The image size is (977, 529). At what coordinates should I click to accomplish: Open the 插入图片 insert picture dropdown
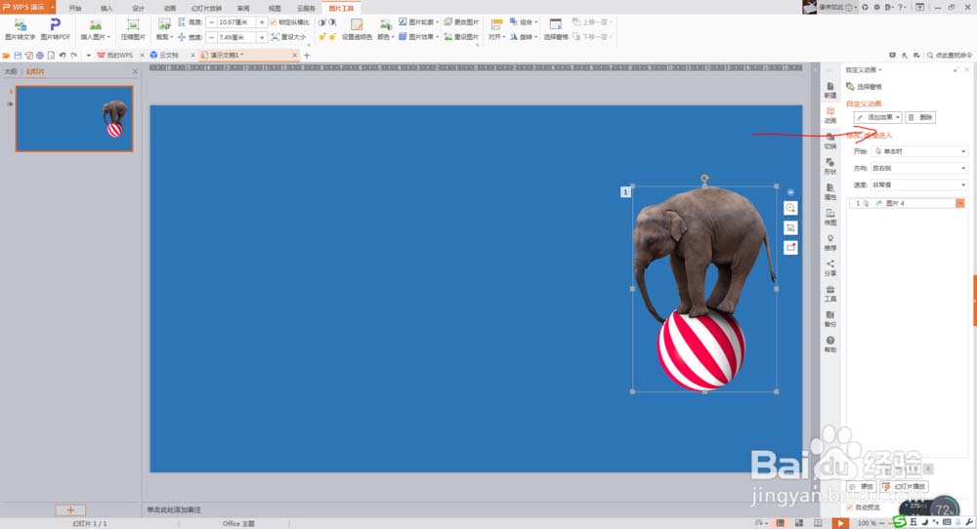click(96, 28)
